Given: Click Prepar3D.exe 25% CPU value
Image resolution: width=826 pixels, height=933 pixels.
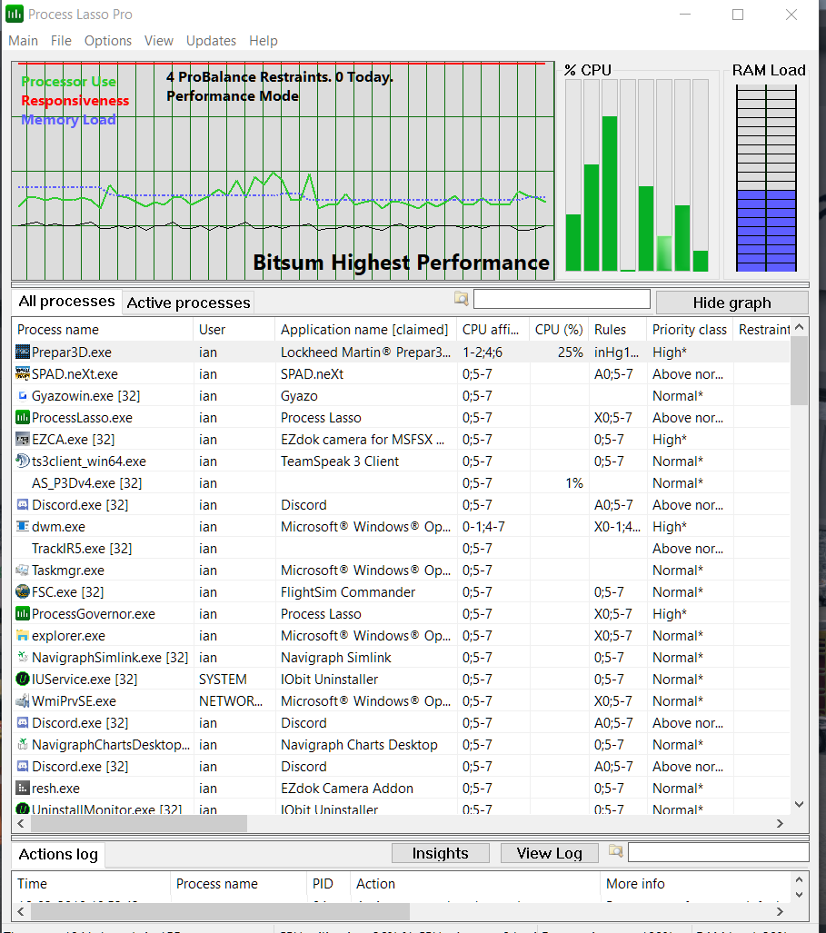Looking at the screenshot, I should (x=570, y=352).
